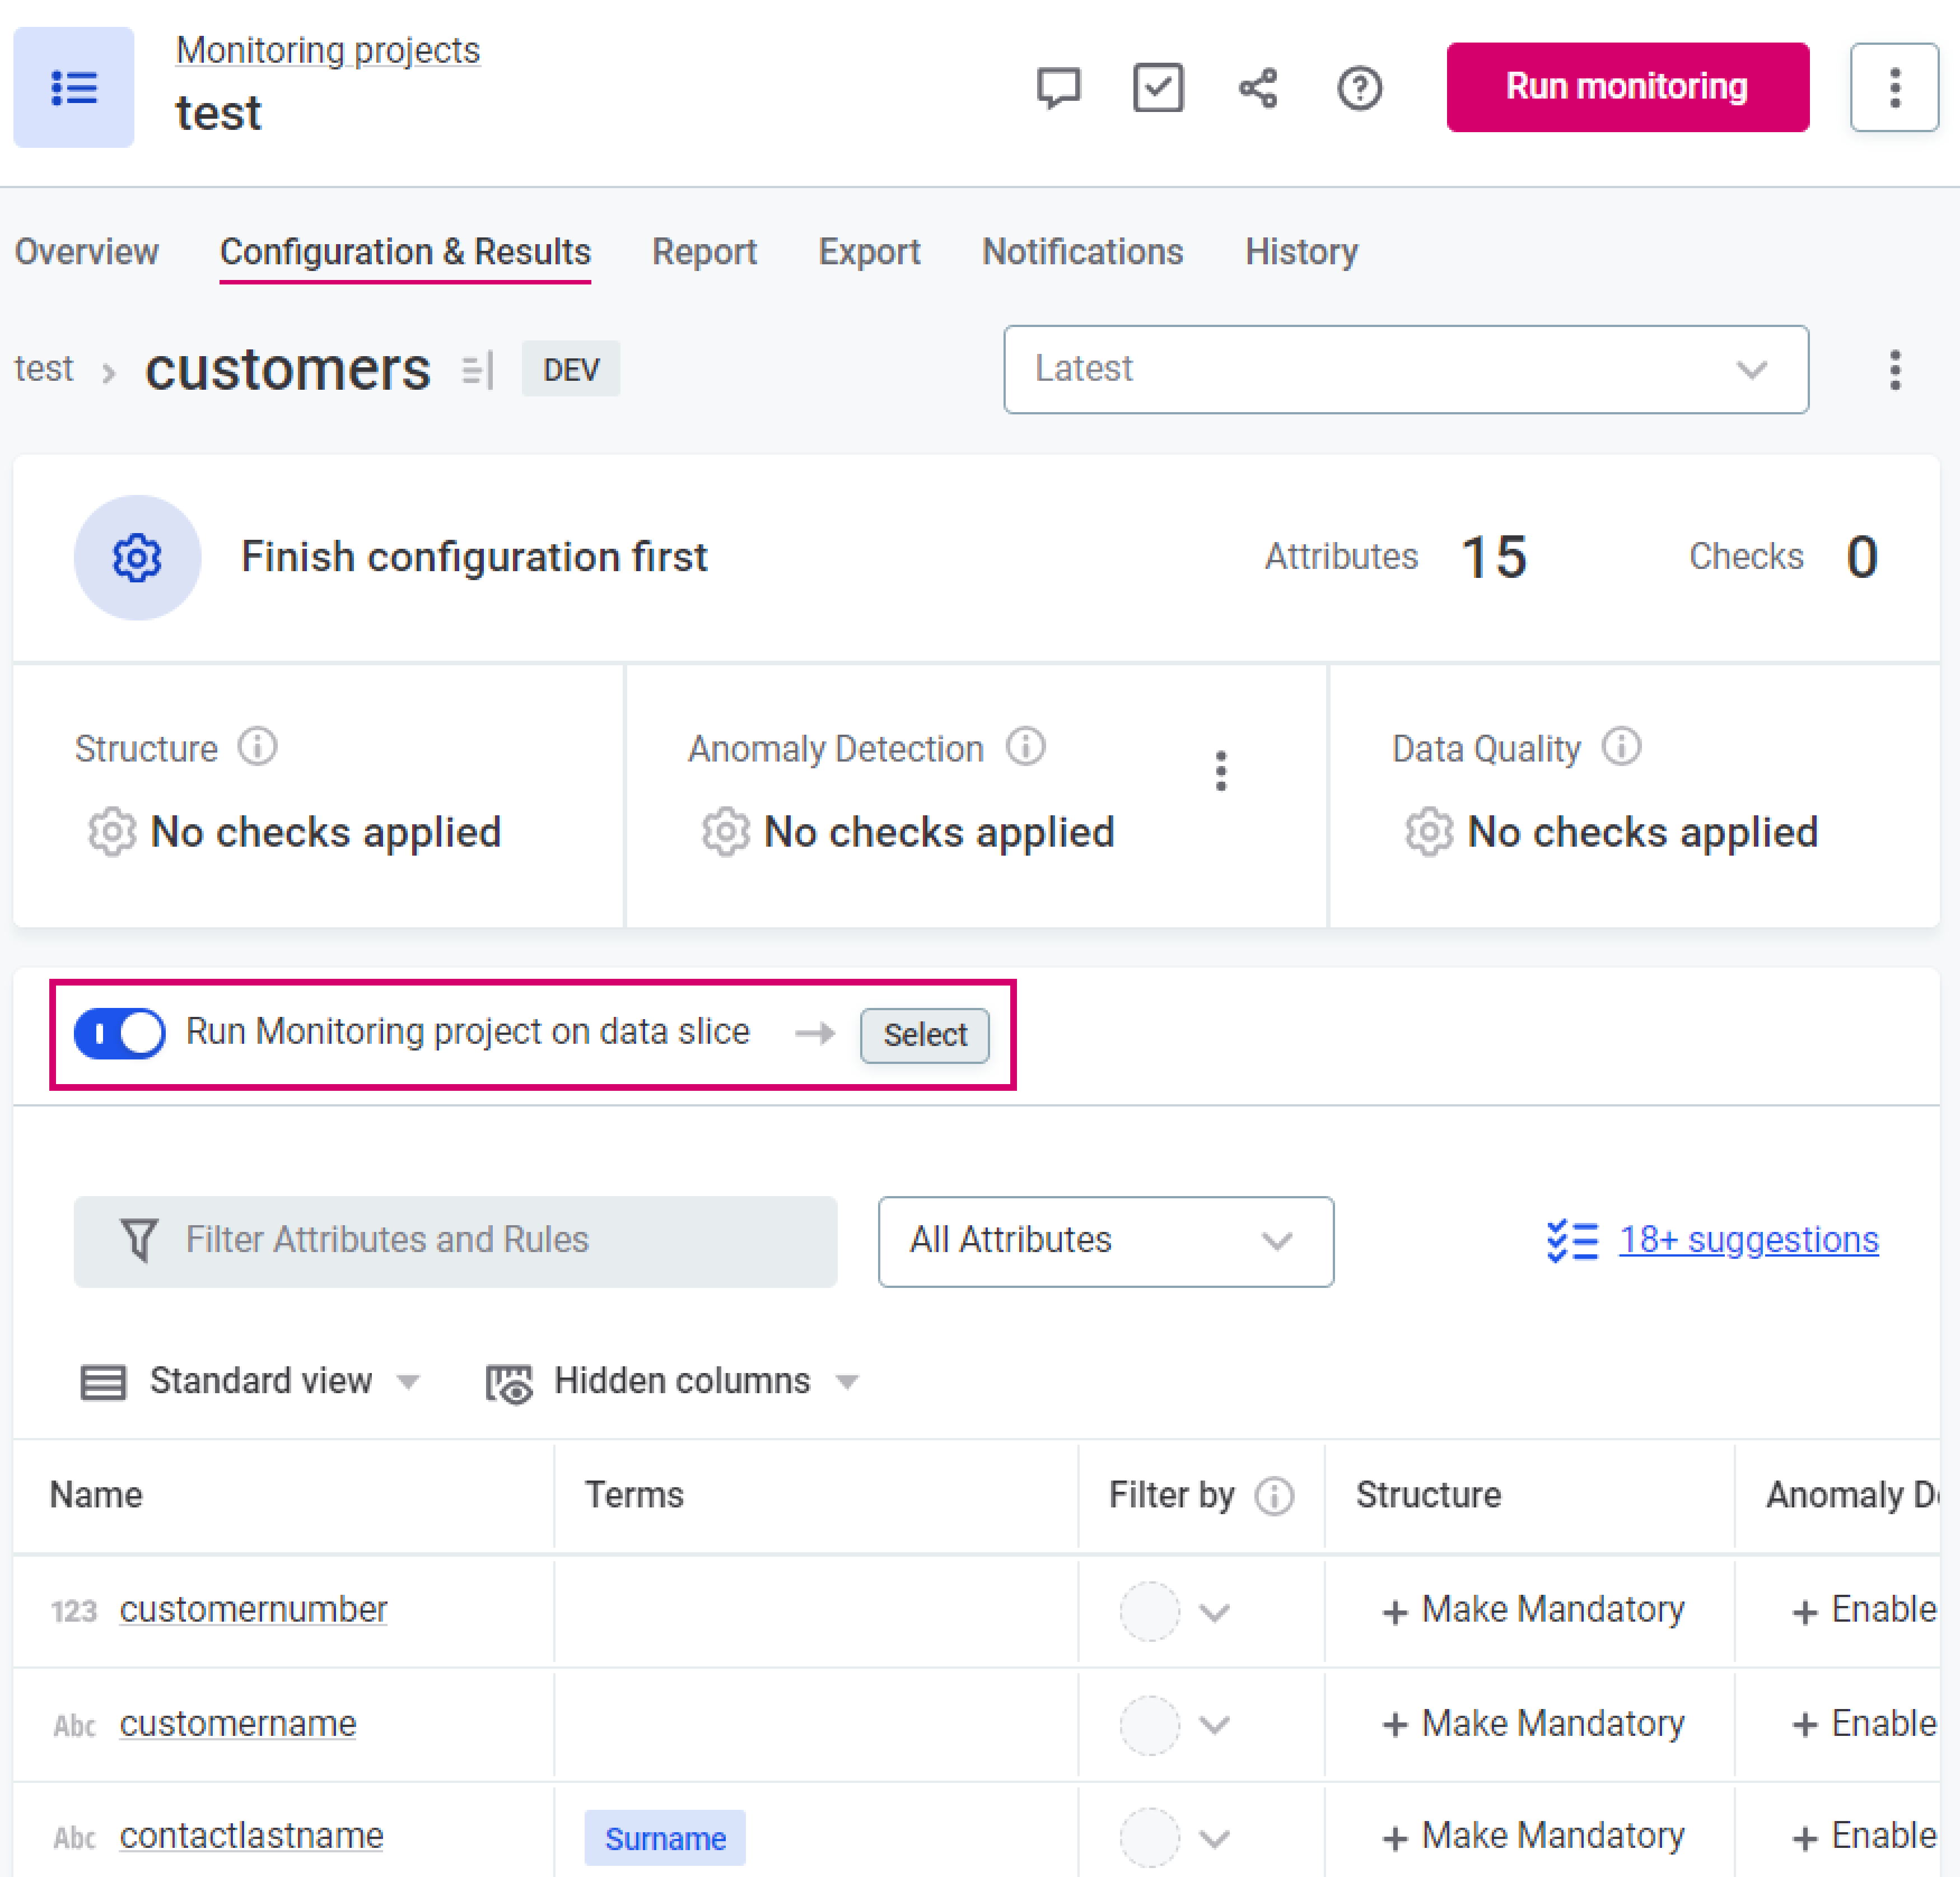Open the tasks checkmark icon

click(x=1158, y=88)
